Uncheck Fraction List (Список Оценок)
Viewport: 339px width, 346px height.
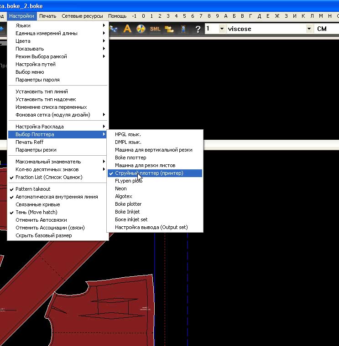[x=49, y=177]
